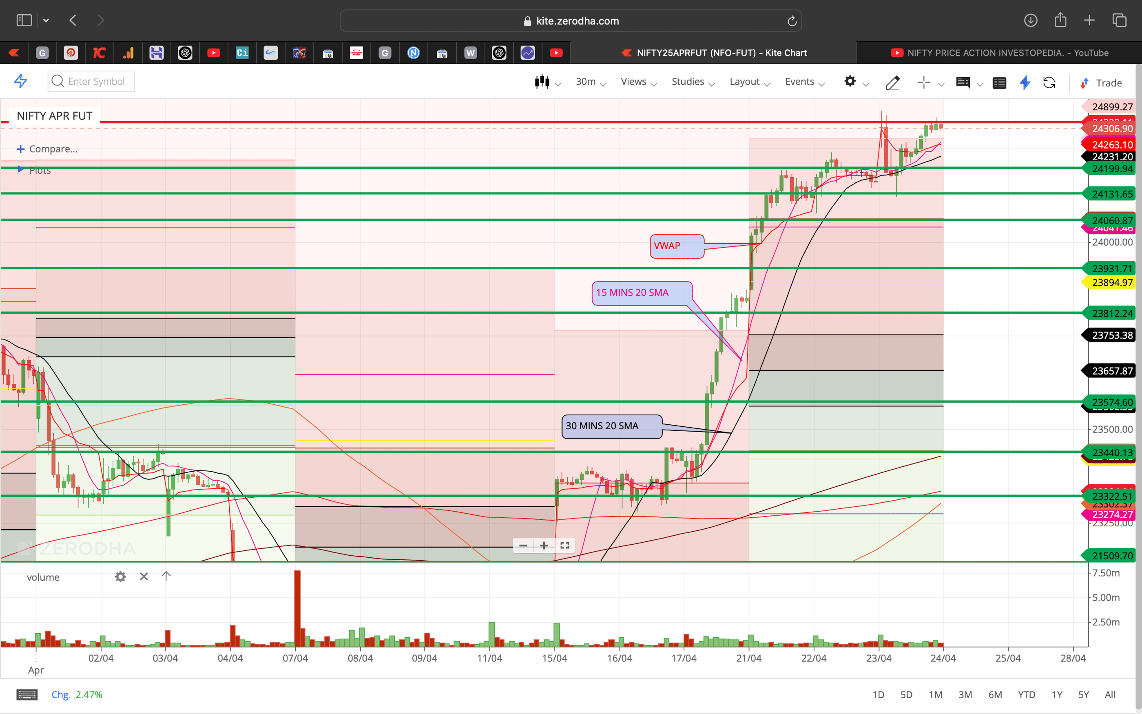Remove the volume study with X

click(x=144, y=577)
